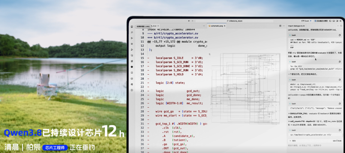Click line 'localparam S_IDLE = 3'd0;'
This screenshot has height=153, width=345.
[179, 58]
